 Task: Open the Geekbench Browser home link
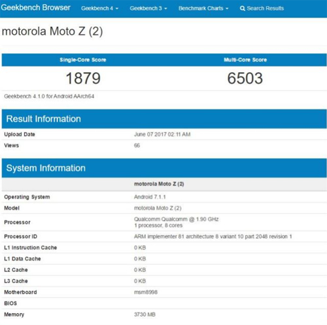tap(35, 8)
